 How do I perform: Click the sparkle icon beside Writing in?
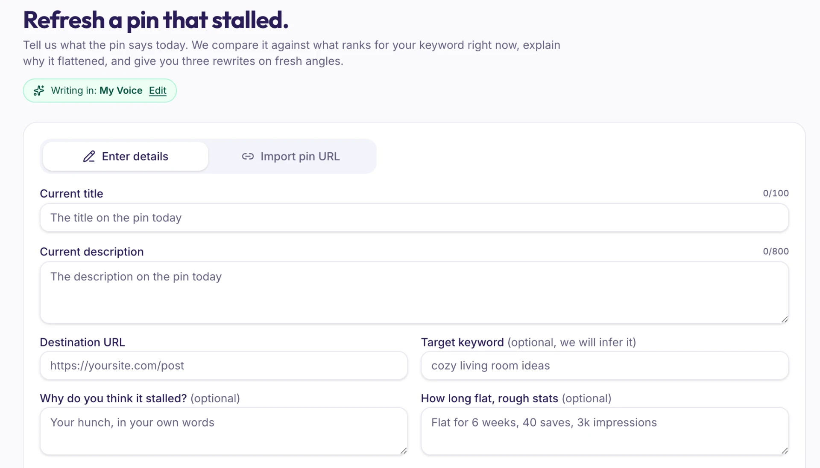[39, 90]
